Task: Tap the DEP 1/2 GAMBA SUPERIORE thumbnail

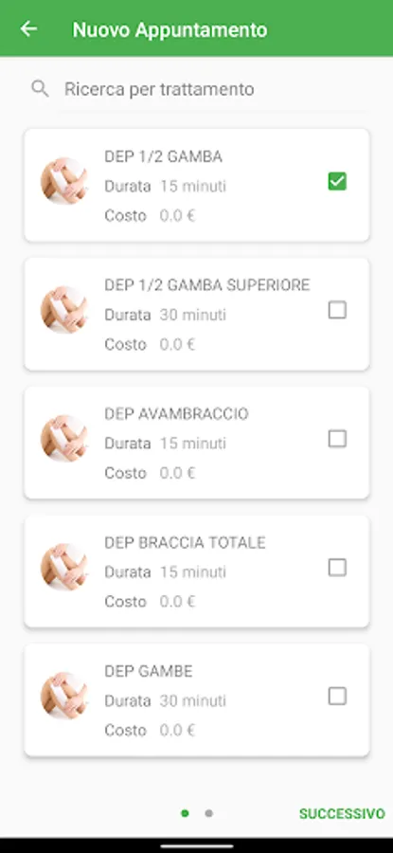Action: tap(64, 310)
